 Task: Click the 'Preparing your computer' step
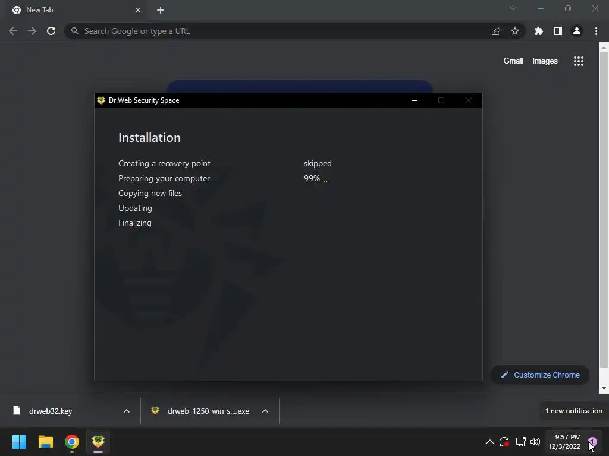pos(164,178)
